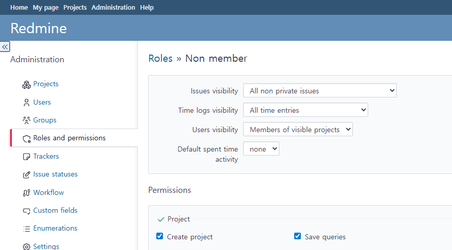Click the Trackers note icon in sidebar
452x250 pixels.
coord(27,157)
